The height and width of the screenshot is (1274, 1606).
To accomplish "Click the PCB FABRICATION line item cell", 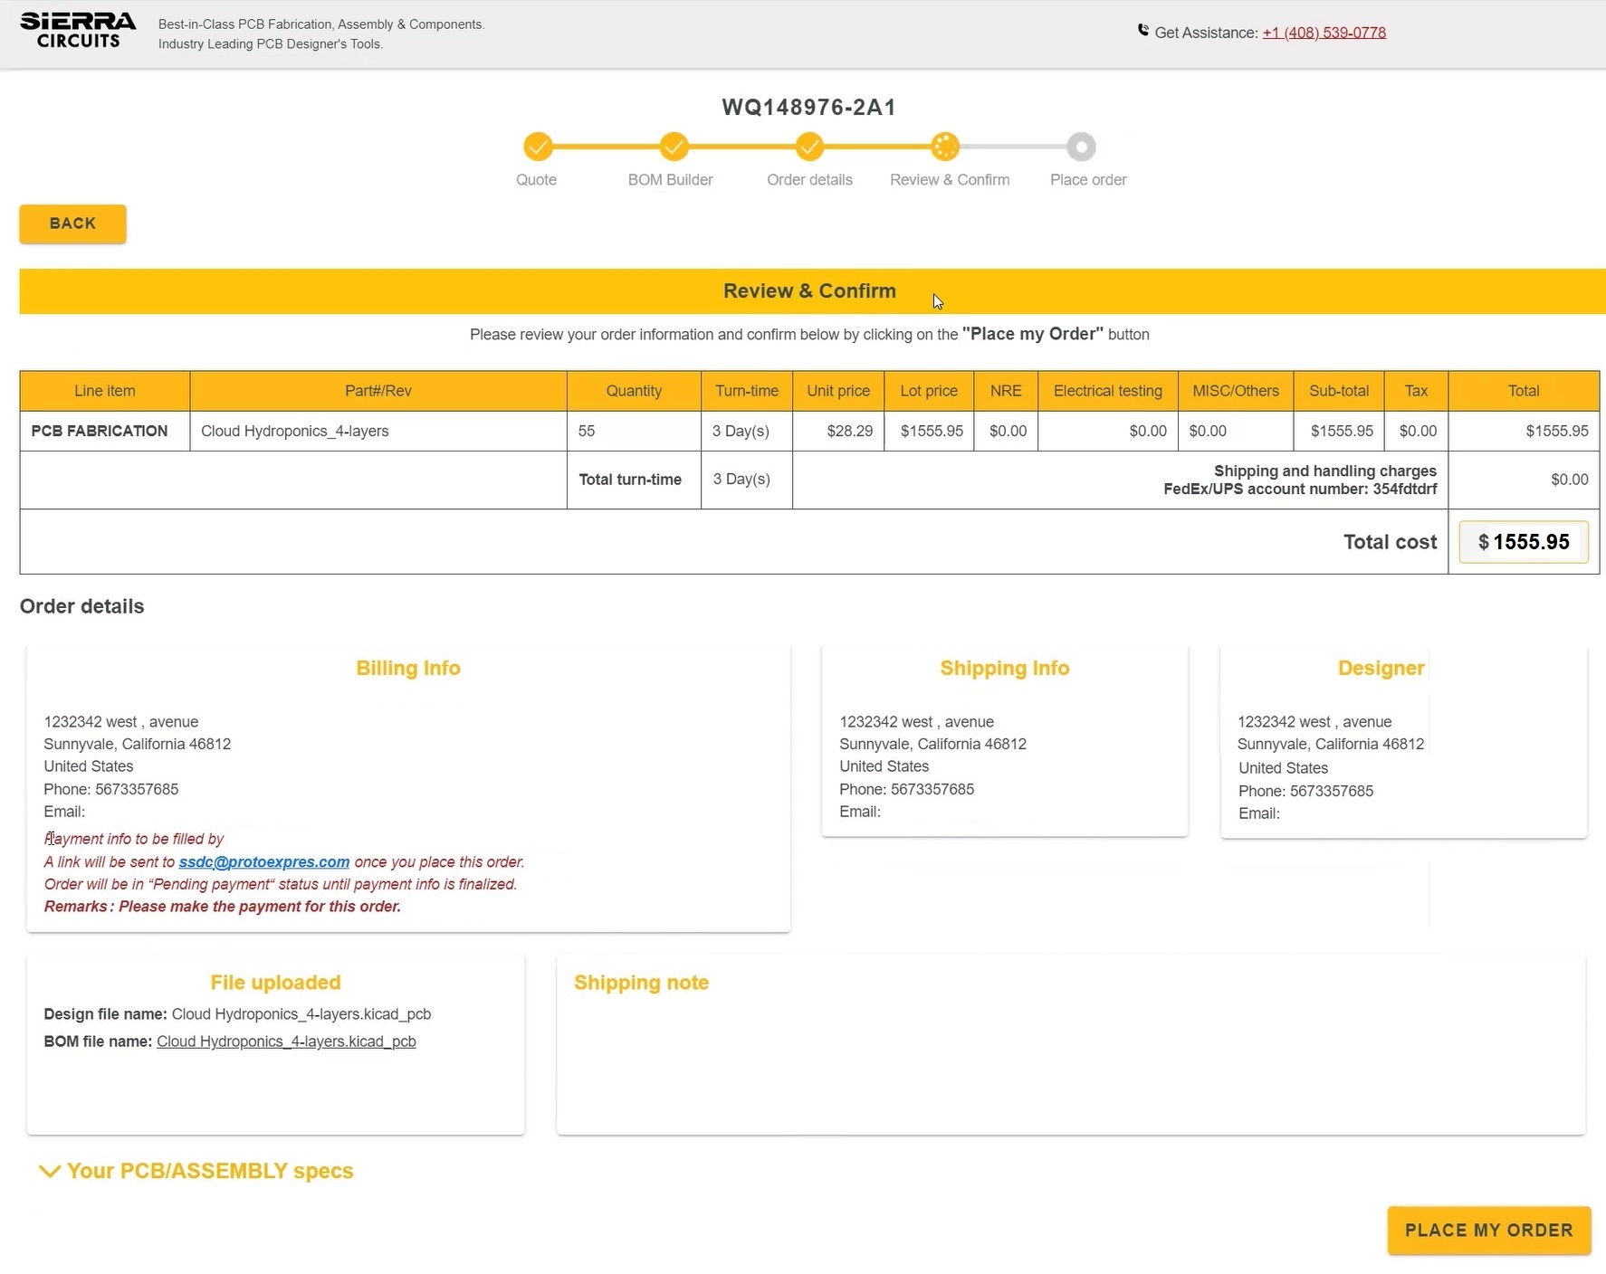I will 105,432.
